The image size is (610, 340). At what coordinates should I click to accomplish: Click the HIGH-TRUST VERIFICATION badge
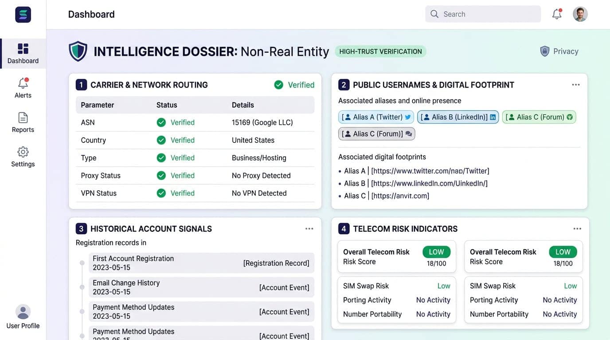[x=380, y=51]
